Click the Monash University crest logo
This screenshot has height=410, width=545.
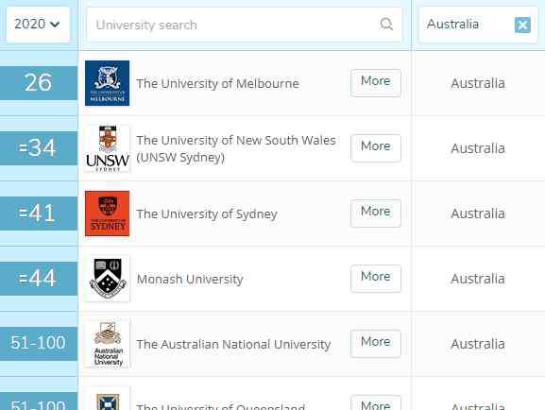(107, 279)
